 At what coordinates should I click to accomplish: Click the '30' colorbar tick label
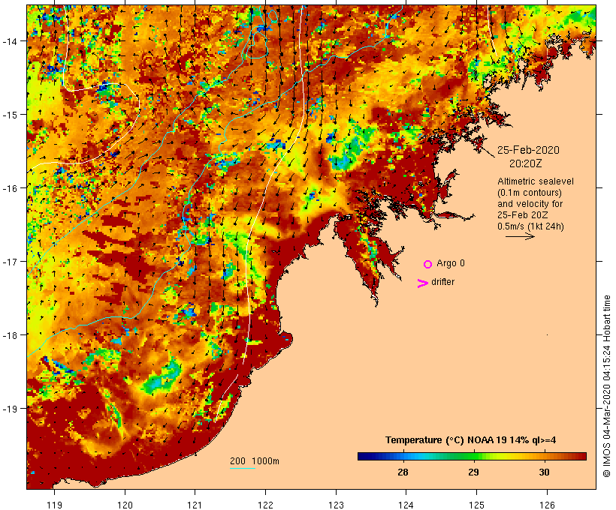(544, 472)
